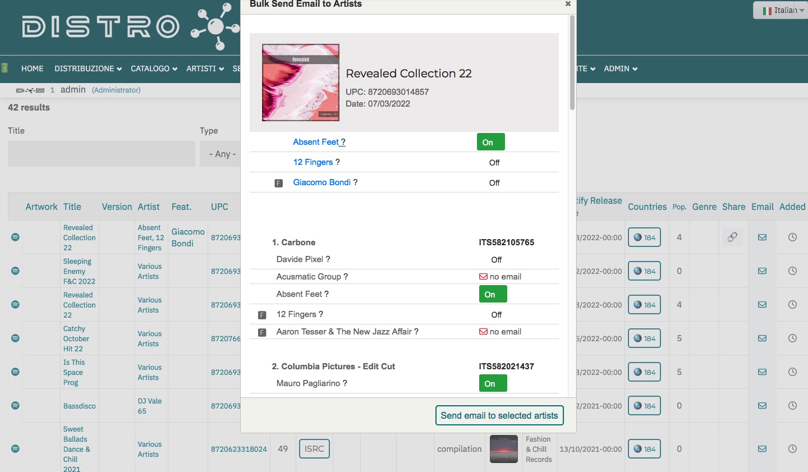Click email envelope icon in Catchy October Hit row
The image size is (808, 472).
762,338
